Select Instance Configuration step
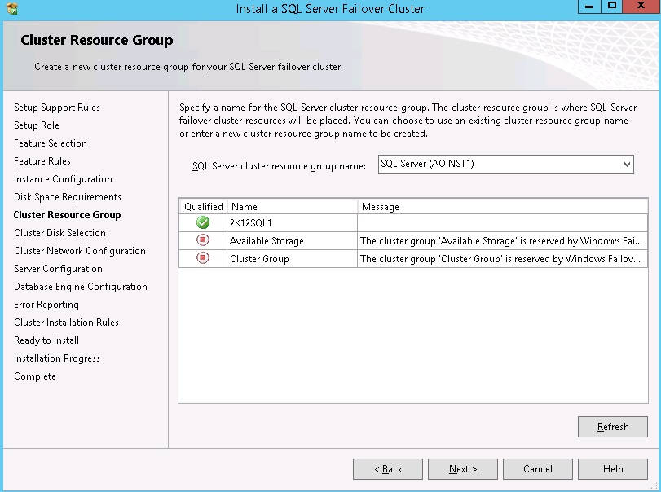 coord(63,179)
